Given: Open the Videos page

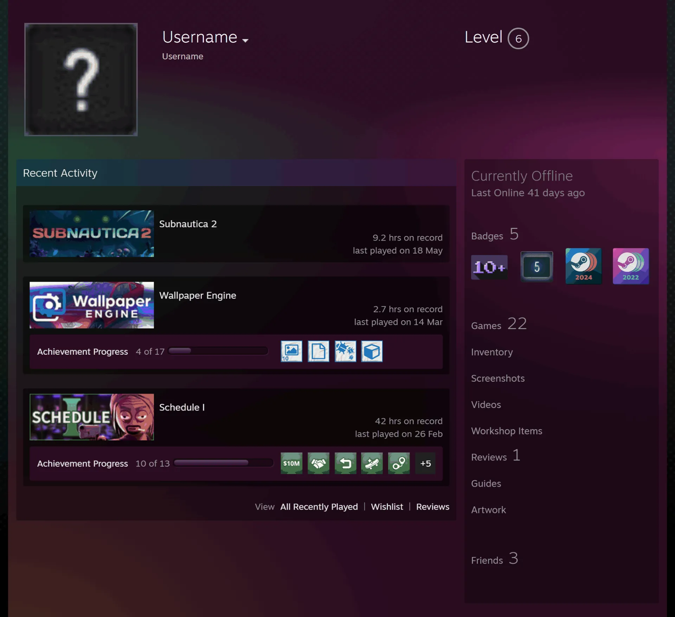Looking at the screenshot, I should point(486,405).
